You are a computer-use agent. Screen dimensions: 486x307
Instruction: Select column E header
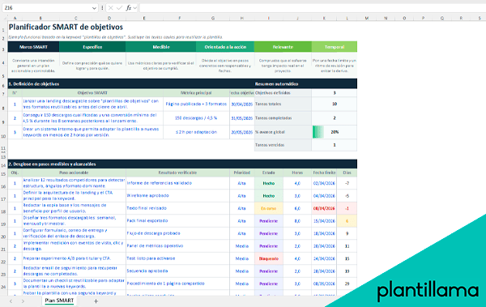point(144,19)
